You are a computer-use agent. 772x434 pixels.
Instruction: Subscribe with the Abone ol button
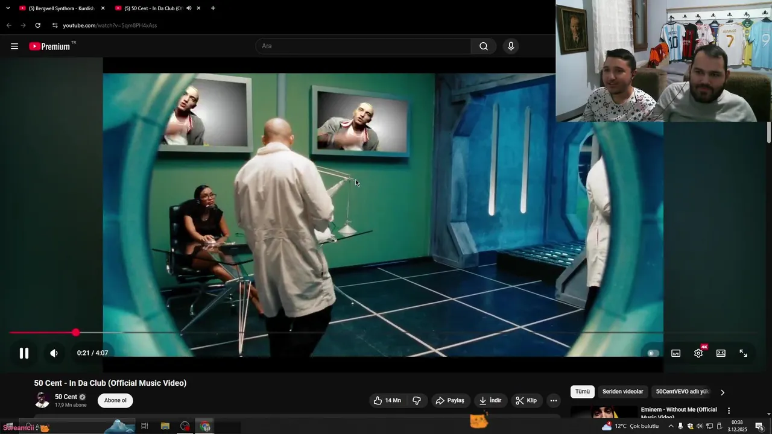[115, 400]
